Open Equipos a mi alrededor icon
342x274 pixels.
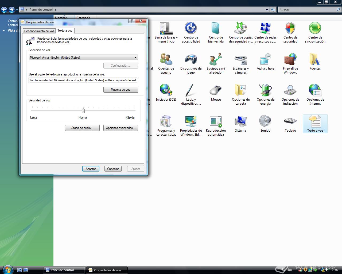216,64
